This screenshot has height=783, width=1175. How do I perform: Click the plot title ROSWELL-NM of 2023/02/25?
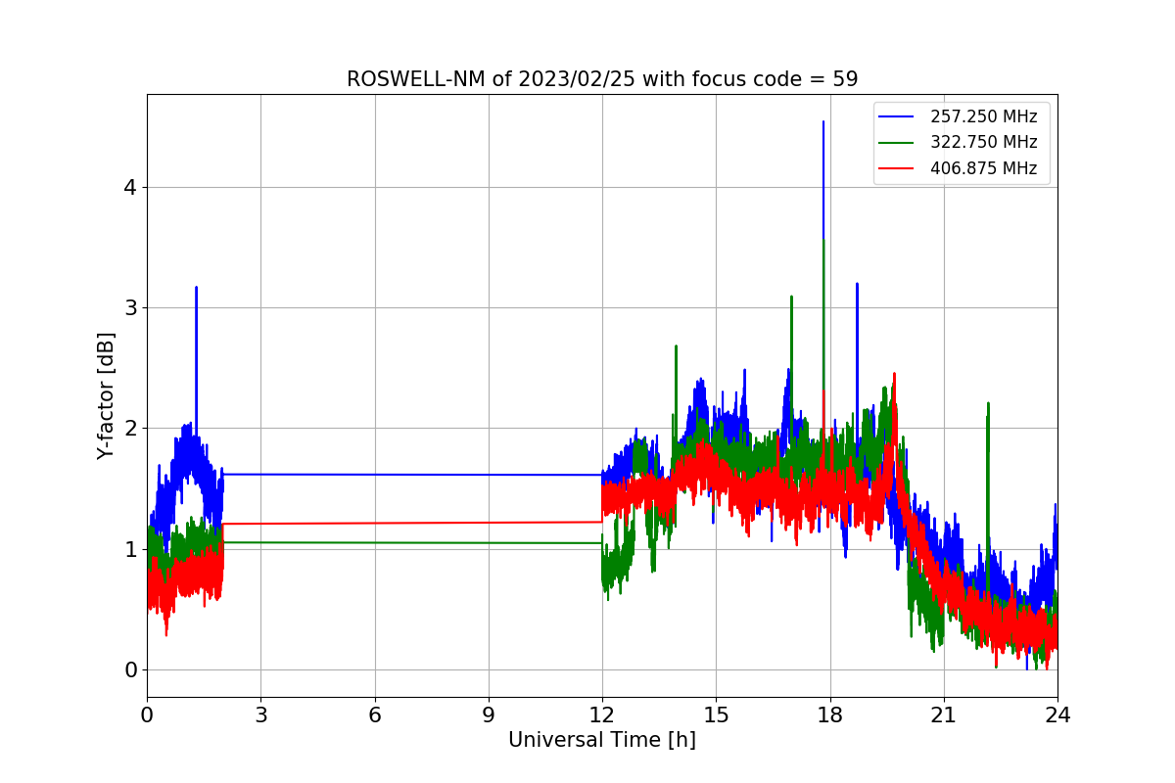pyautogui.click(x=602, y=79)
